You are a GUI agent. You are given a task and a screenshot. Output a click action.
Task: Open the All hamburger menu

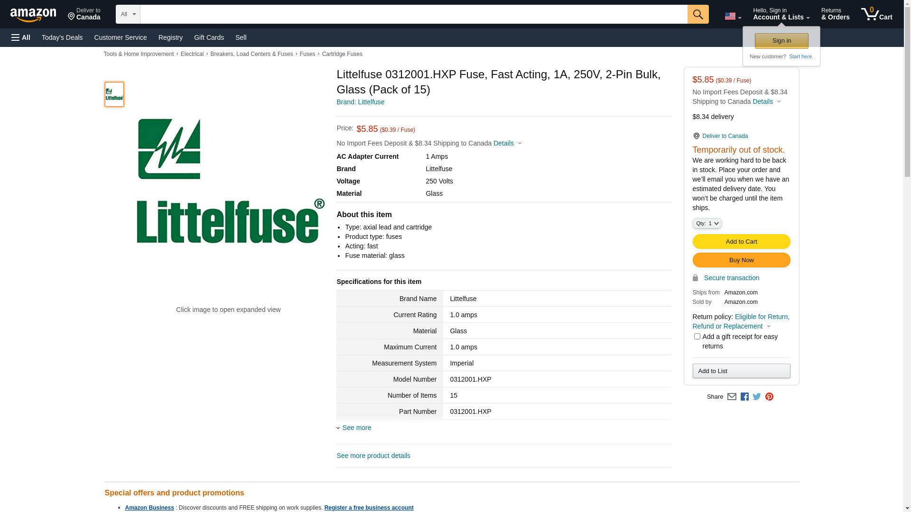(21, 37)
